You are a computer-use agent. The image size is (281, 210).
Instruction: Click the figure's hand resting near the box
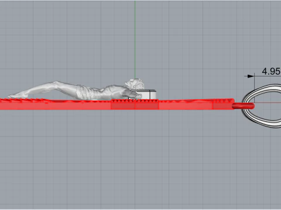coord(138,96)
